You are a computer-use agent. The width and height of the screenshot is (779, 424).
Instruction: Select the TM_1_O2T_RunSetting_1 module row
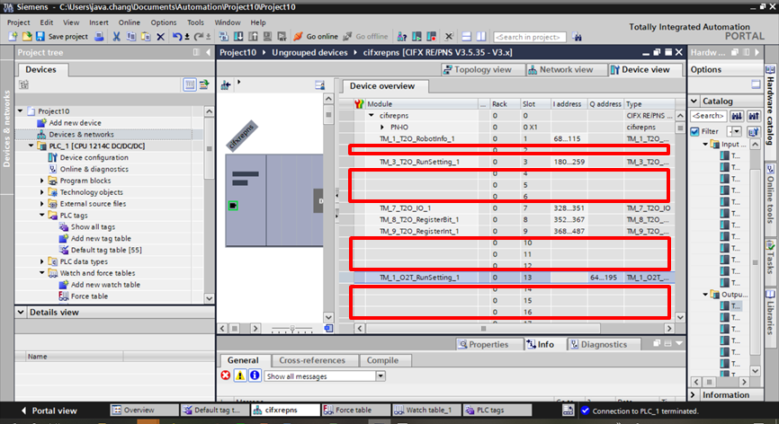tap(506, 278)
